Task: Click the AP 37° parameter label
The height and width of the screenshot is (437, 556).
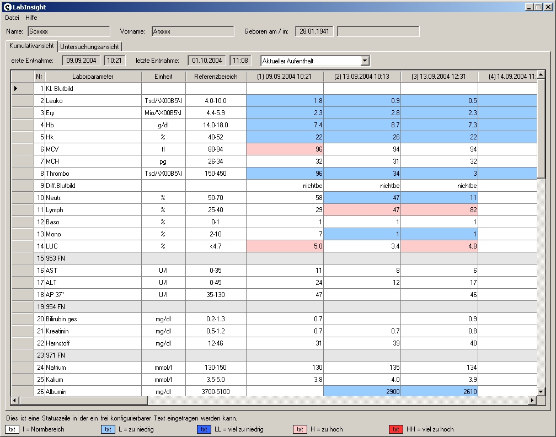Action: coord(93,295)
